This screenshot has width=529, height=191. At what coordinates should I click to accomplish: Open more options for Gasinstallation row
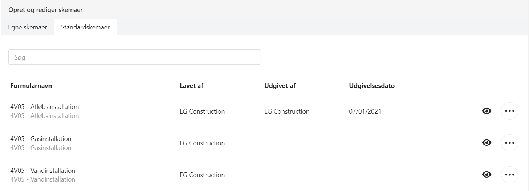510,143
